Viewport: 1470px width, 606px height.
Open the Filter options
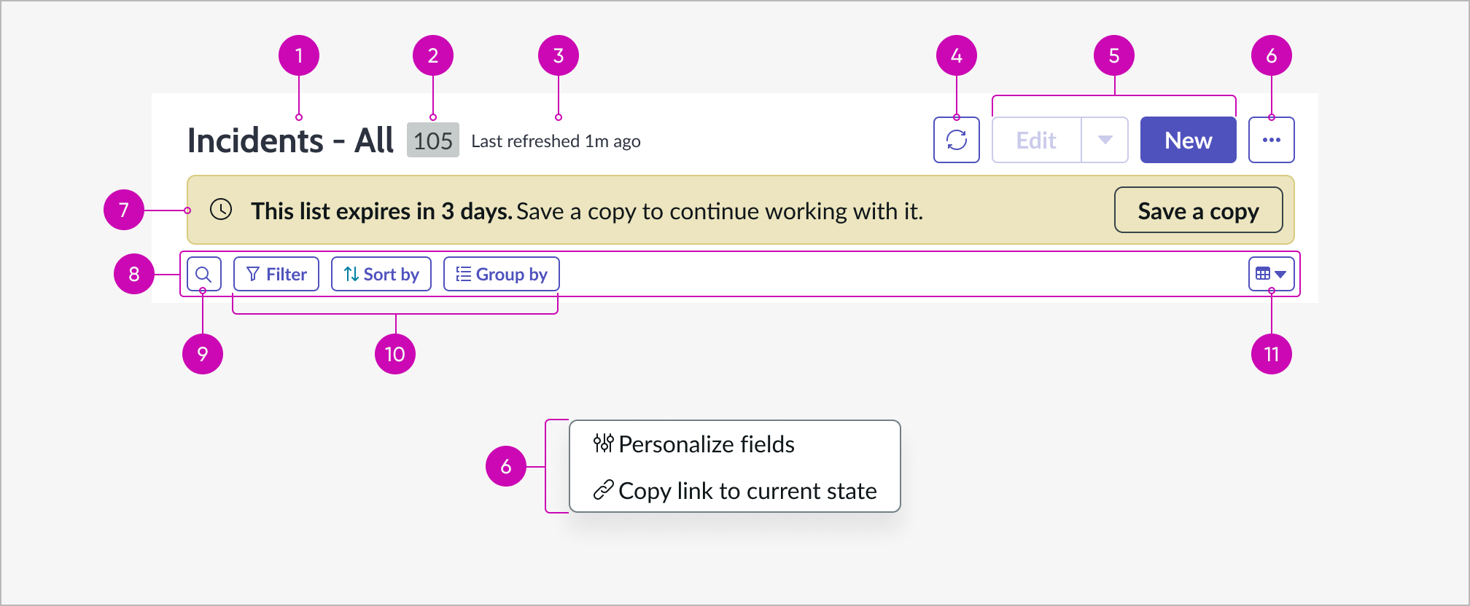tap(276, 274)
